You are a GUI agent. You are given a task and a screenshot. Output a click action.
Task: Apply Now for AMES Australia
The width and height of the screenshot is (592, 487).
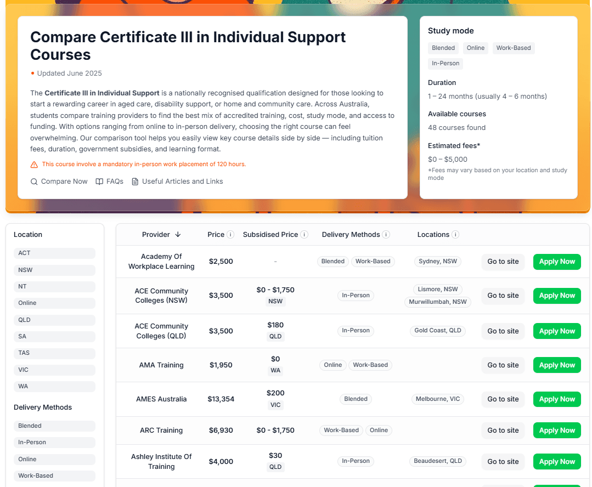(x=556, y=399)
